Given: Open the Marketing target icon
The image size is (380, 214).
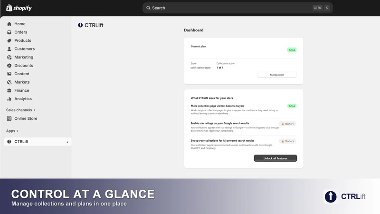Looking at the screenshot, I should (x=9, y=57).
